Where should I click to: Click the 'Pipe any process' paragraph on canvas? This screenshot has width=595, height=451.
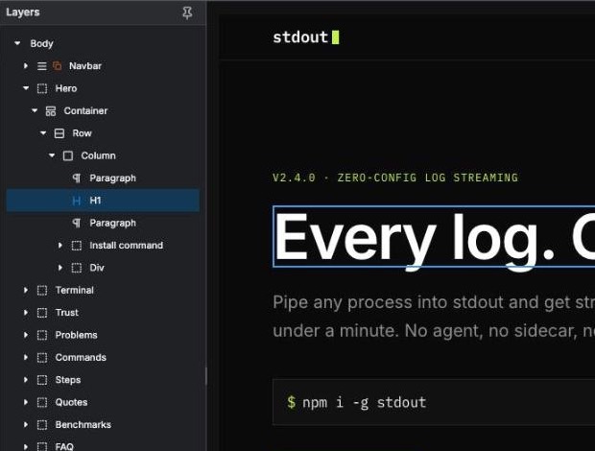coord(434,317)
